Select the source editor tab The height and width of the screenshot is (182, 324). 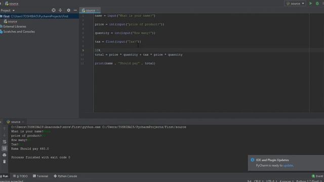[x=90, y=10]
